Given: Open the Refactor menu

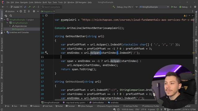Looking at the screenshot, I should click(x=38, y=2).
